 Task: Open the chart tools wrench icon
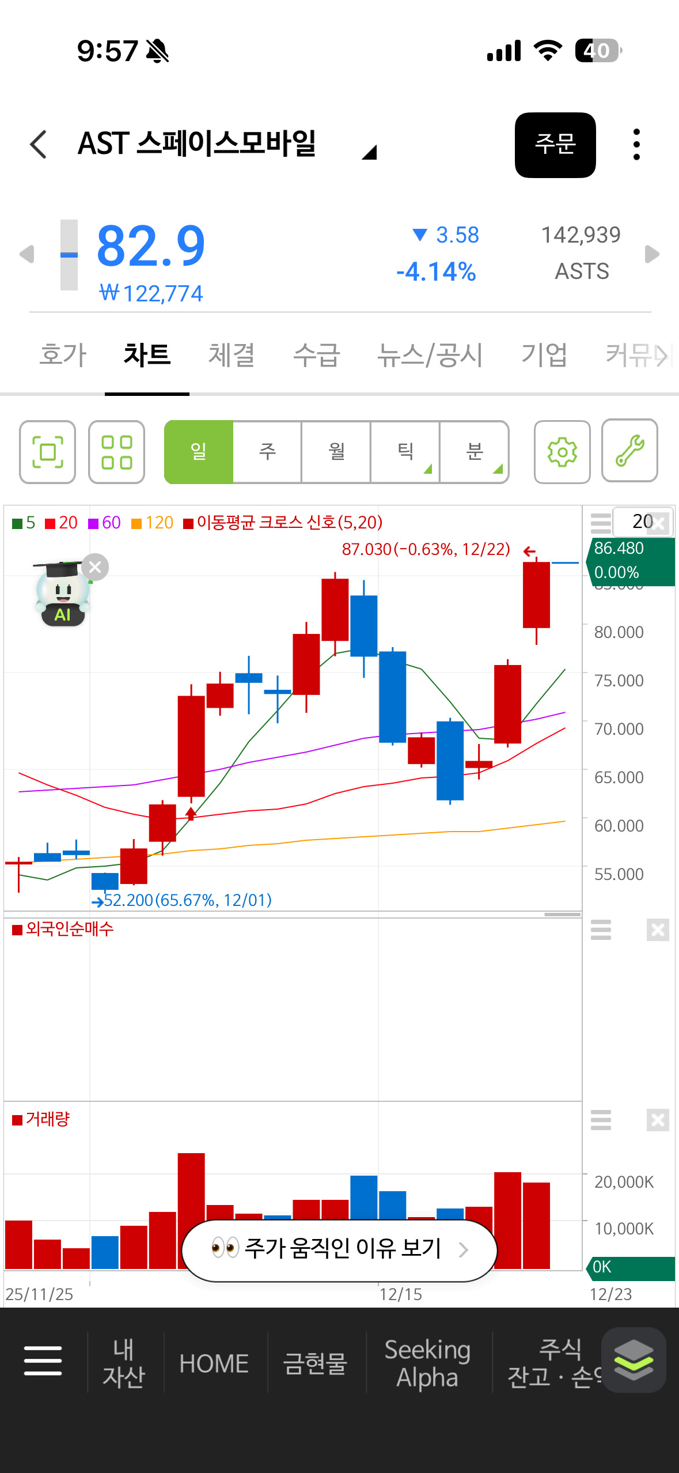click(x=629, y=451)
